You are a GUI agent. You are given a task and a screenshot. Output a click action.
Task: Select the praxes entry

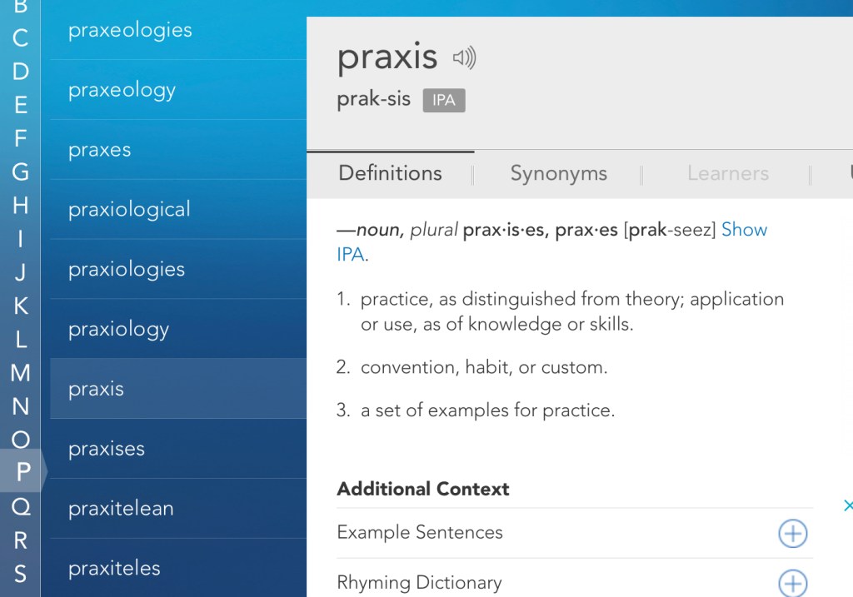click(99, 150)
